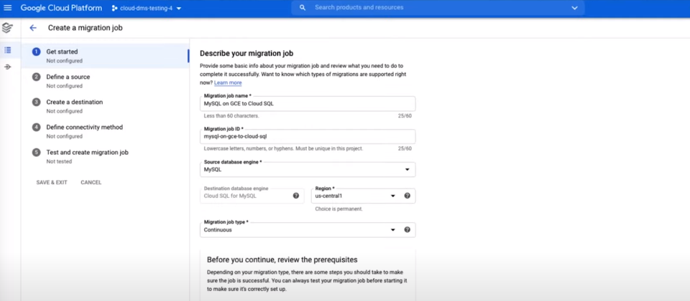Click the SAVE & EXIT button
690x301 pixels.
pyautogui.click(x=52, y=183)
